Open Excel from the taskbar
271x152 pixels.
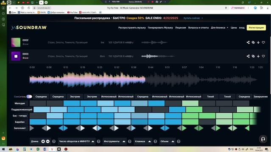click(38, 149)
